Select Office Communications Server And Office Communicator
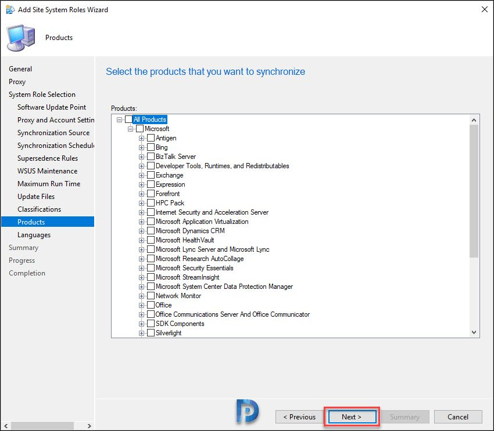 (232, 314)
